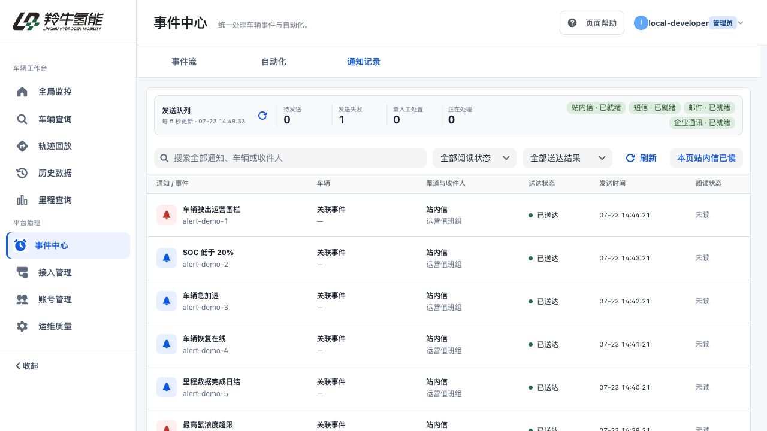
Task: Click the 短信 · 已就绪 channel badge
Action: 654,108
